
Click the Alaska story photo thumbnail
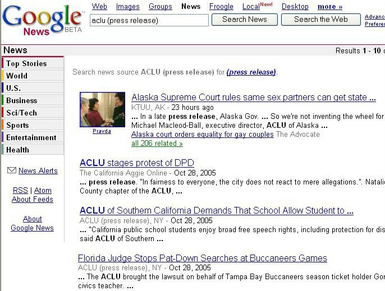click(102, 109)
